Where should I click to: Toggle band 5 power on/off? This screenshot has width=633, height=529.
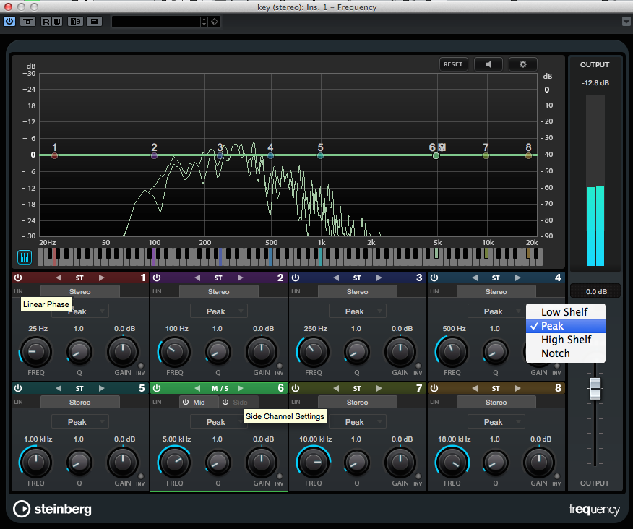[18, 389]
